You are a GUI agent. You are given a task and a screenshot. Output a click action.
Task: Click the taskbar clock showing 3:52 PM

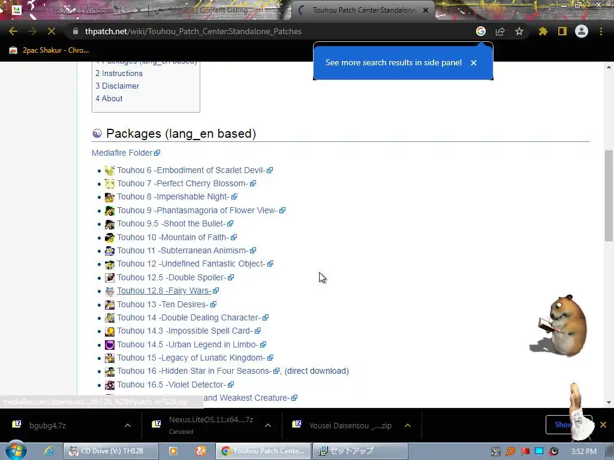click(x=583, y=452)
